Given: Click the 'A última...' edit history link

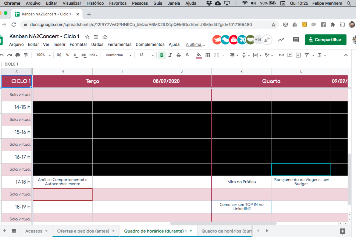Looking at the screenshot, I should (195, 45).
